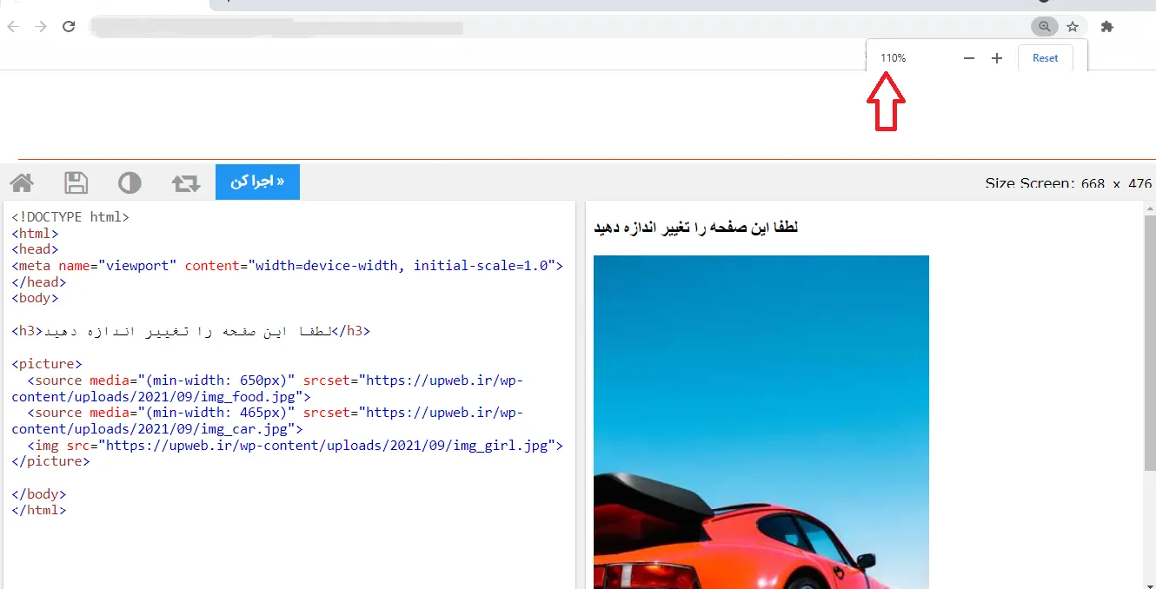Click the opening <body> tag line
This screenshot has width=1156, height=589.
(x=35, y=298)
